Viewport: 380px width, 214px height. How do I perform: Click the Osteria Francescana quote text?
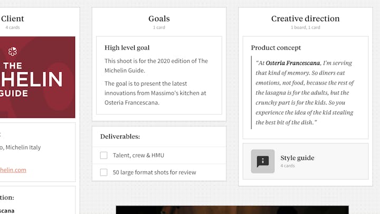[x=305, y=92]
